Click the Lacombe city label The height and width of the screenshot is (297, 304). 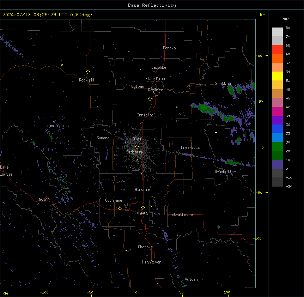point(159,67)
